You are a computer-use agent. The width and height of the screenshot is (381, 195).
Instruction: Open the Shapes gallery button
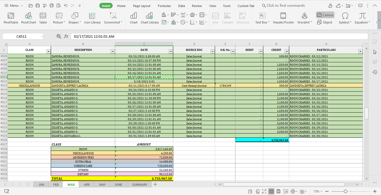[74, 18]
